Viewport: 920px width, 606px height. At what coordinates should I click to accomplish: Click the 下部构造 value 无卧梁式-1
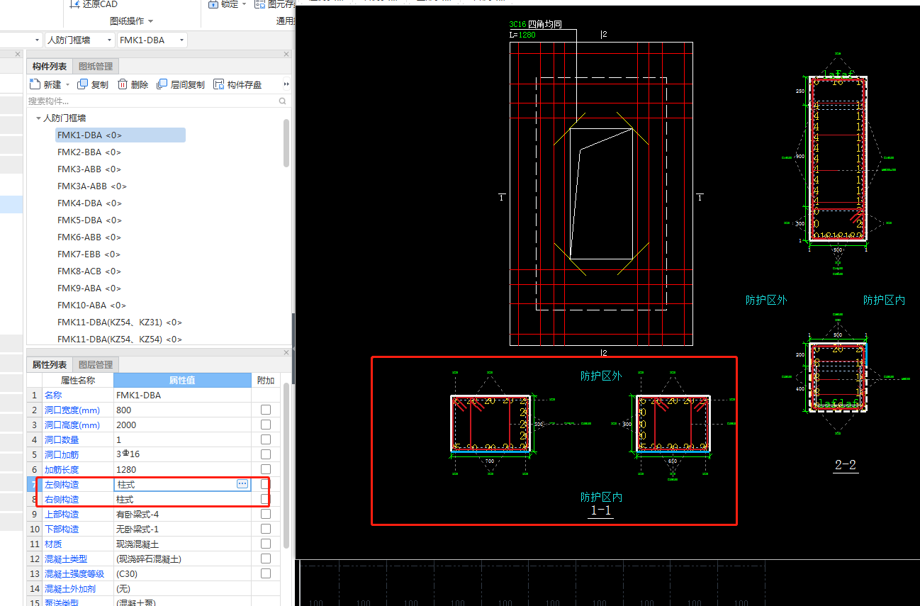(x=183, y=529)
